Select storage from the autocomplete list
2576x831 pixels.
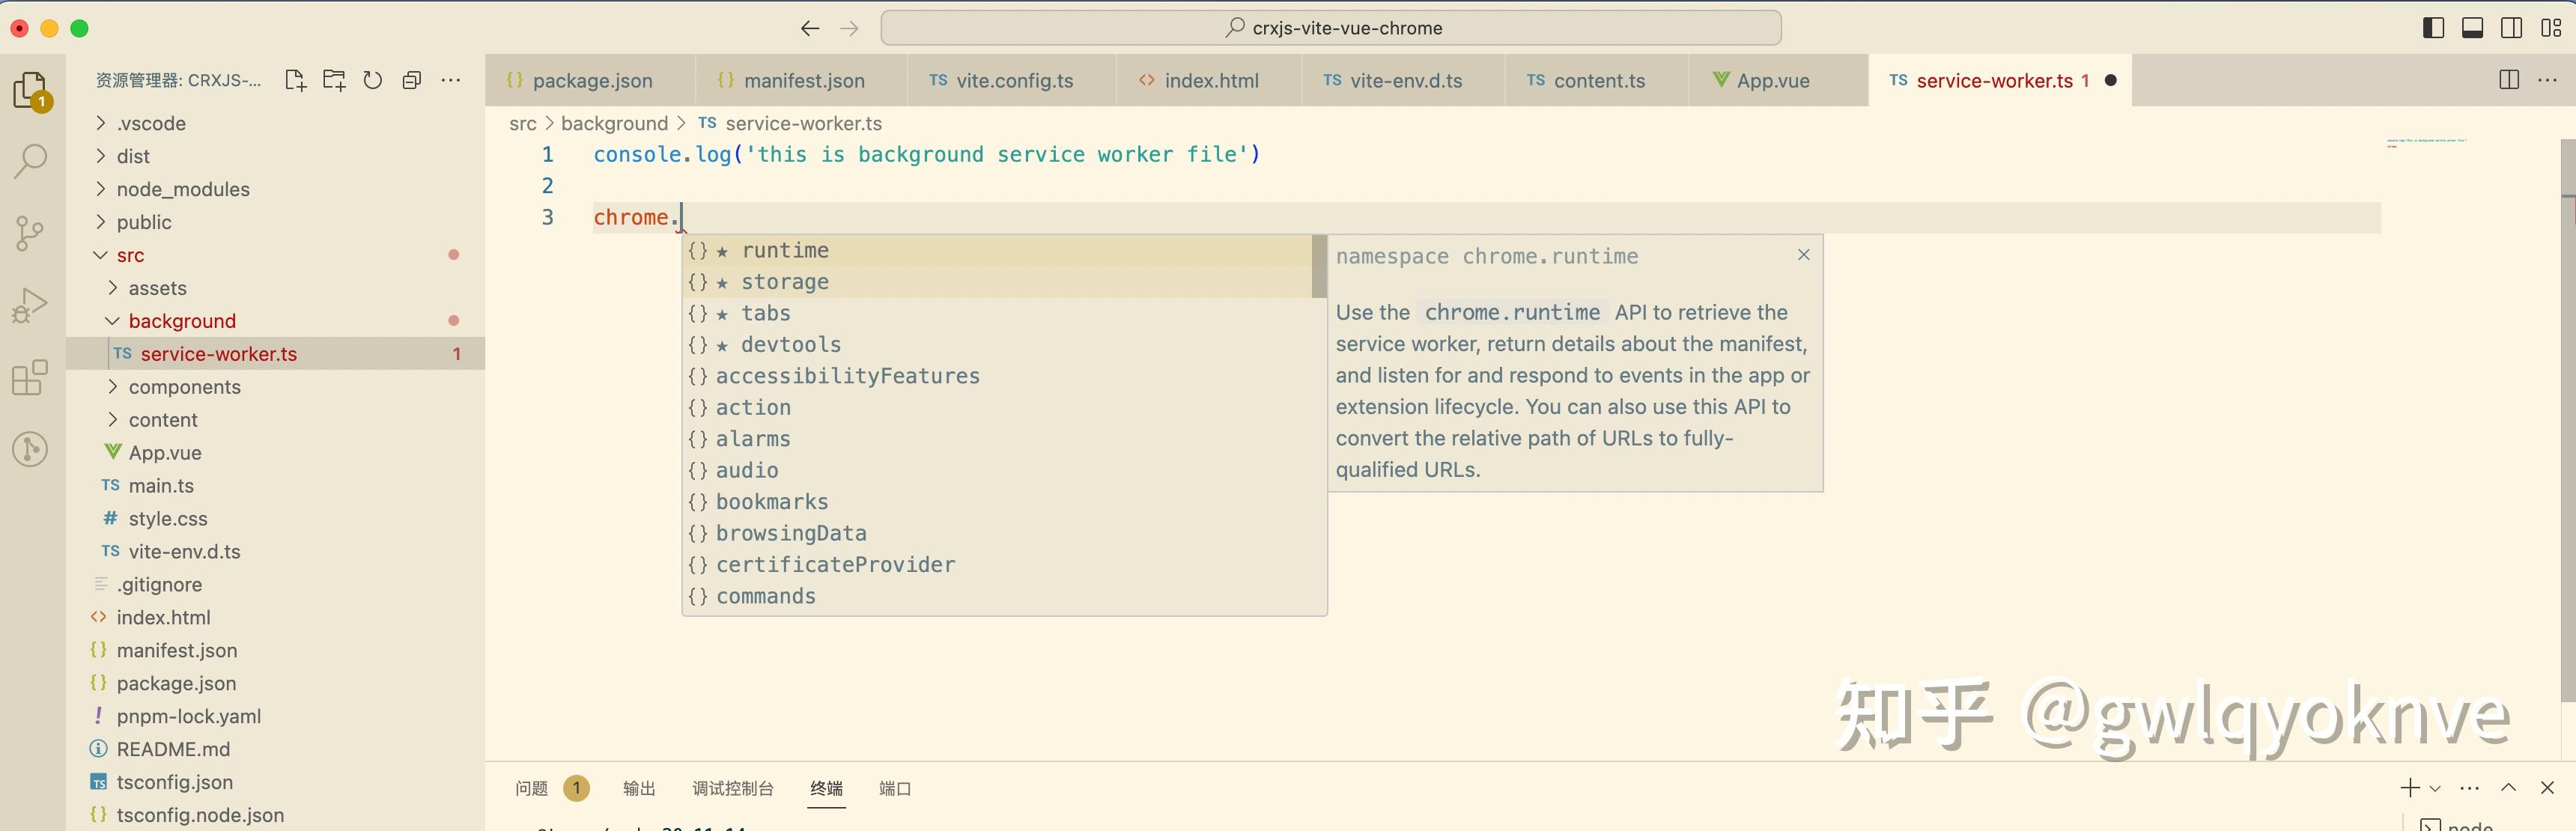[x=784, y=282]
